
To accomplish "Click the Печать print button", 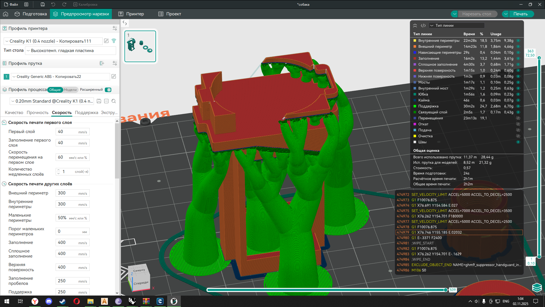I will click(521, 14).
